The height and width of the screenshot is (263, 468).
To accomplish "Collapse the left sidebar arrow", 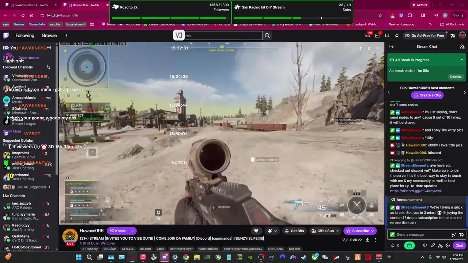I will tap(49, 47).
